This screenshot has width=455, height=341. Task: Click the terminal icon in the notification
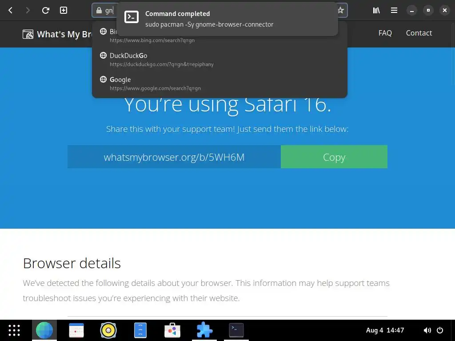132,17
